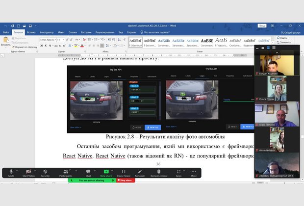Open Annotate pencil tool
304x206 pixels.
coord(140,172)
